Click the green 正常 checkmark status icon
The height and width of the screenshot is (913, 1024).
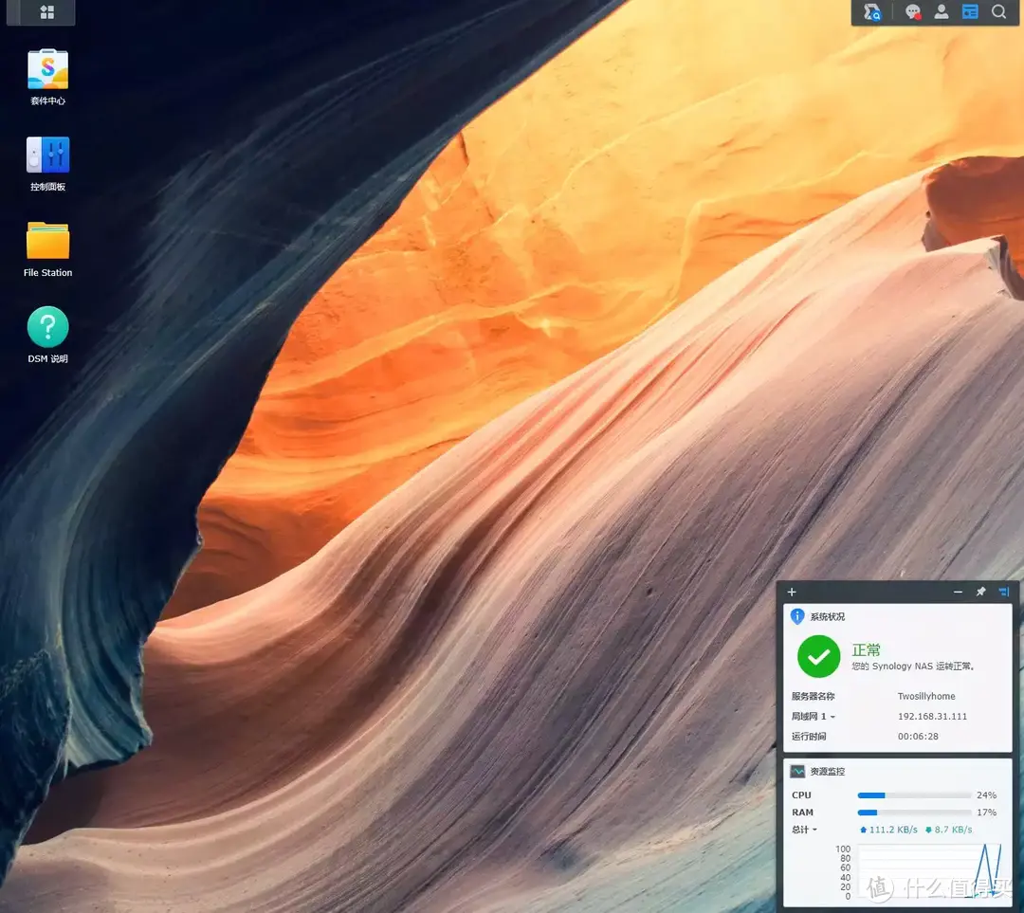(818, 656)
